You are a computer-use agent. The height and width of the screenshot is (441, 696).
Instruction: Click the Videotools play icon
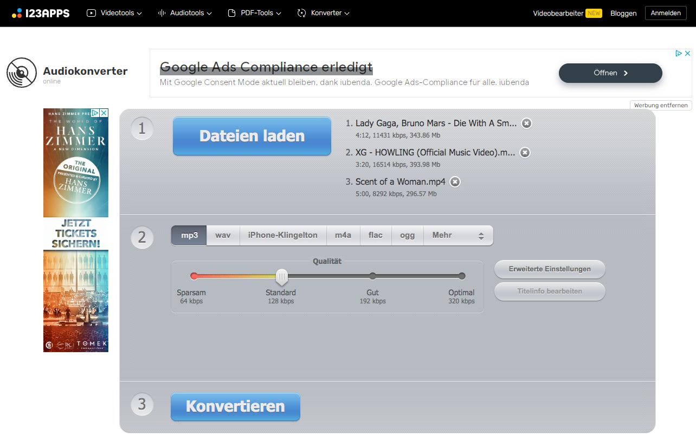tap(91, 13)
